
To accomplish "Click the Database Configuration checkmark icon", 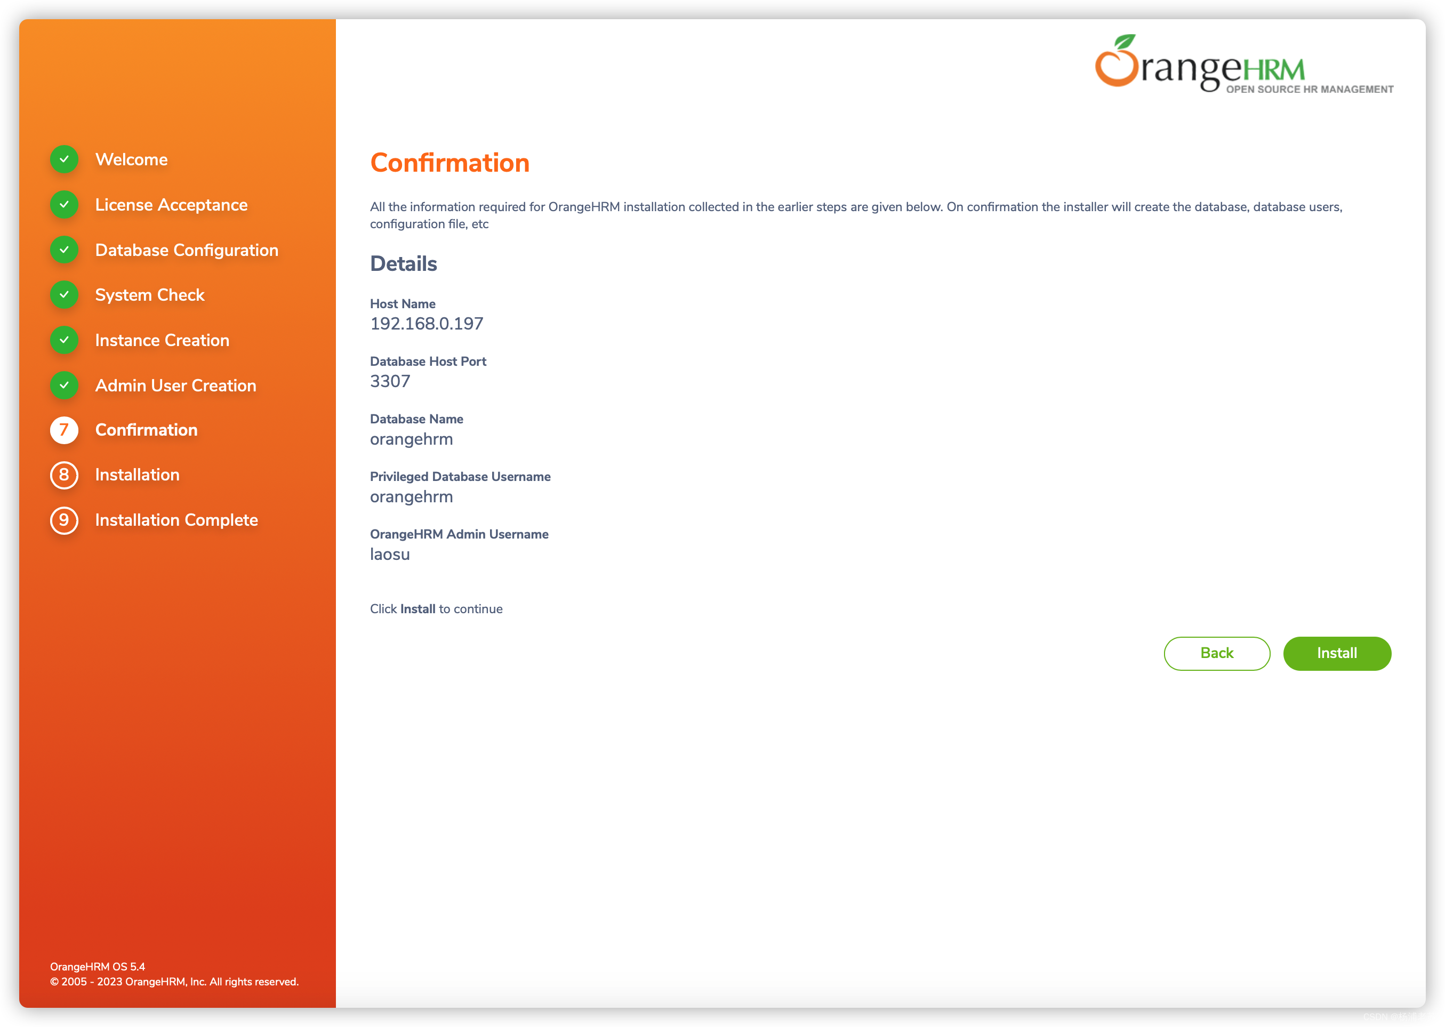I will tap(63, 249).
